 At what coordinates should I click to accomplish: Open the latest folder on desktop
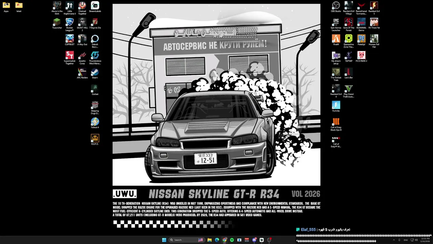pyautogui.click(x=19, y=7)
